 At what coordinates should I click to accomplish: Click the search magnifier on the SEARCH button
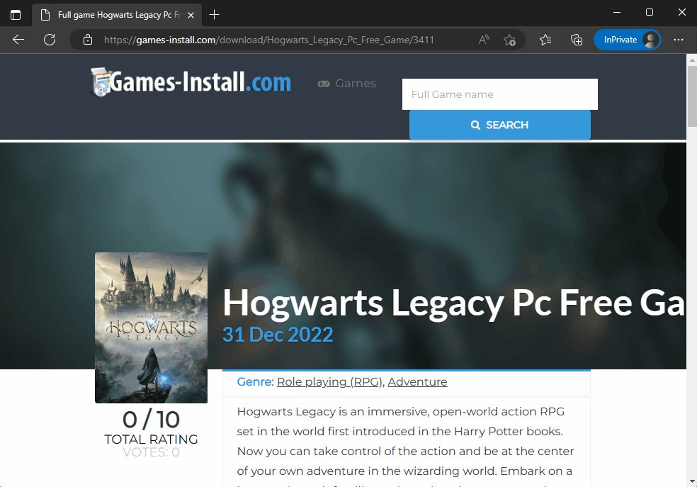tap(475, 125)
